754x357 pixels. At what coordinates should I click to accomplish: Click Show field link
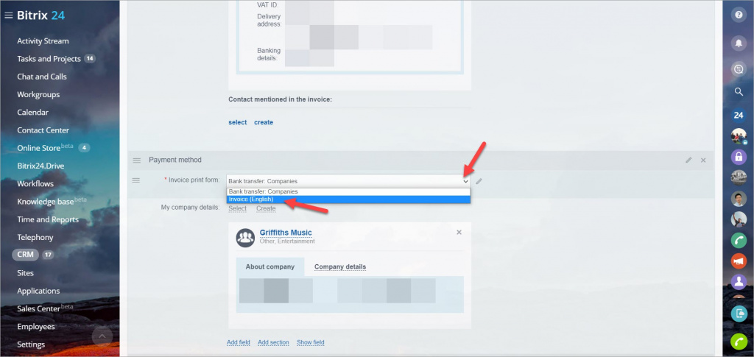coord(311,342)
